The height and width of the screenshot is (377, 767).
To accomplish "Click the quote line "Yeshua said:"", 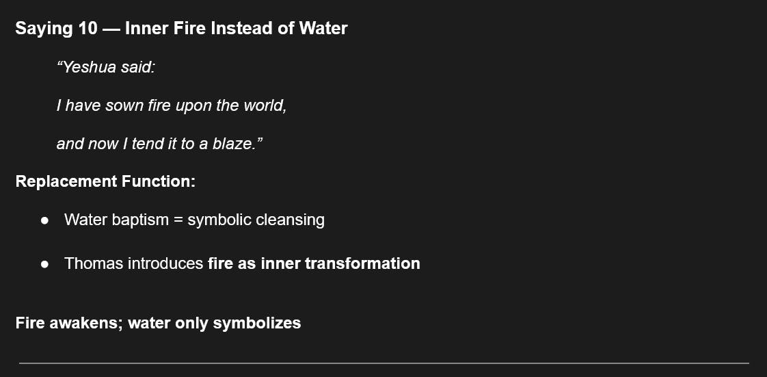I will click(x=107, y=68).
